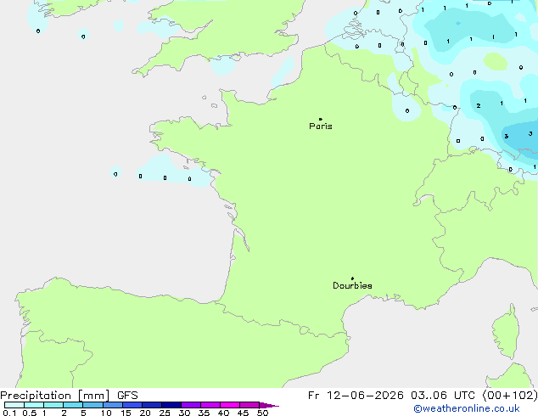Click the Dourbies location label
The image size is (538, 416).
pos(352,285)
